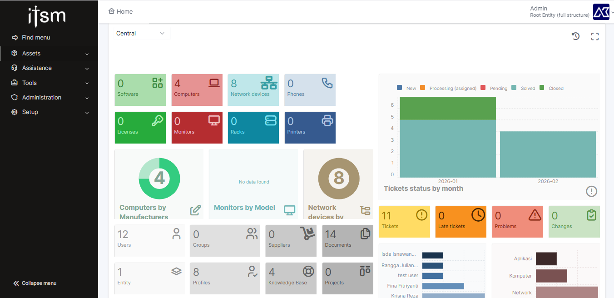Expand the Setup sidebar menu
Image resolution: width=614 pixels, height=298 pixels.
coord(49,112)
